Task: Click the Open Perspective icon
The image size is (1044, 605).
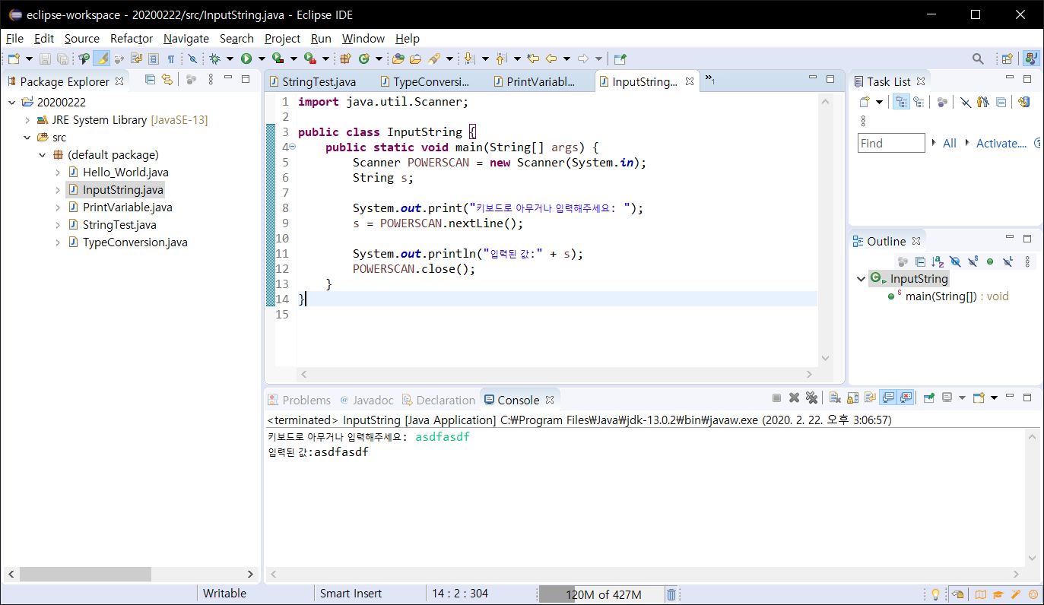Action: pyautogui.click(x=1007, y=59)
